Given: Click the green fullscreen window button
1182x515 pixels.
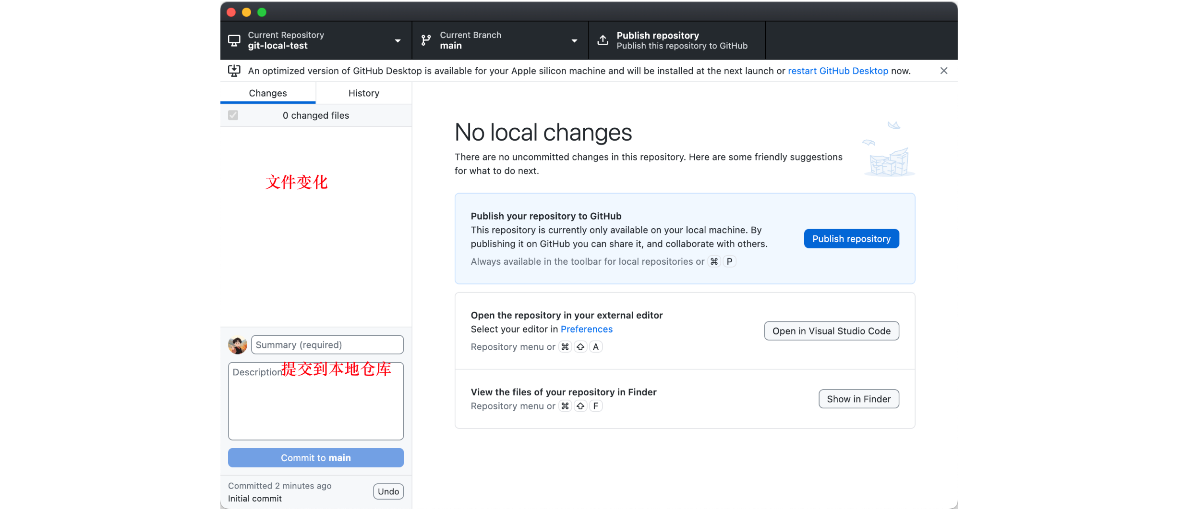Looking at the screenshot, I should coord(262,12).
